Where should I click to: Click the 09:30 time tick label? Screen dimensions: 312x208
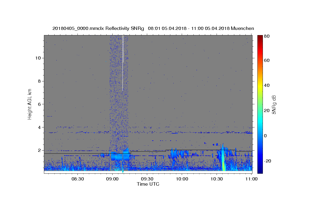pyautogui.click(x=147, y=179)
